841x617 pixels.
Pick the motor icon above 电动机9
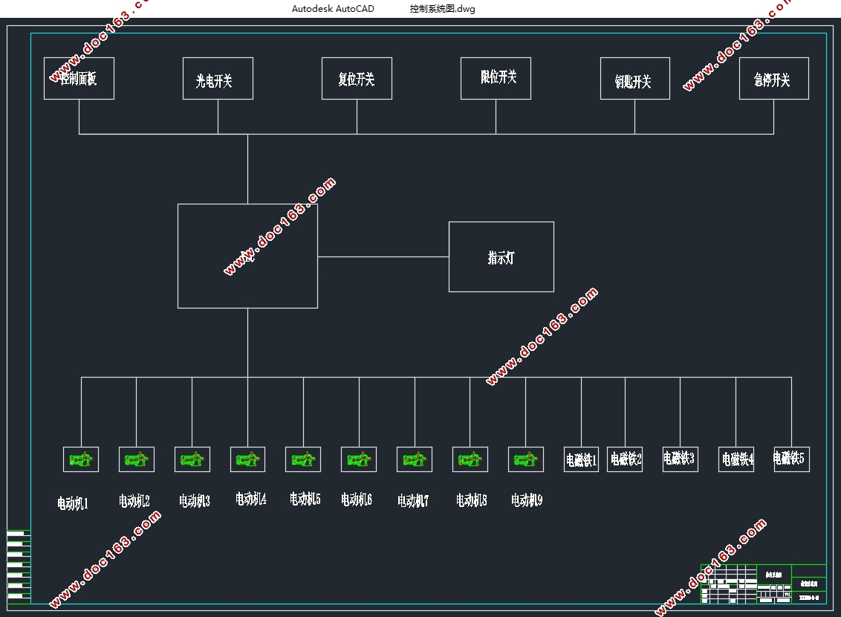click(526, 459)
